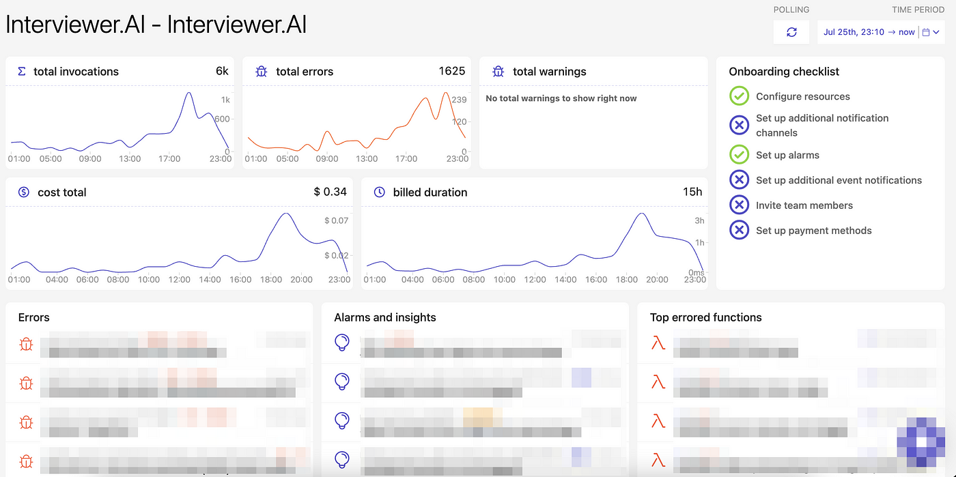Screen dimensions: 956x477
Task: Click the first bug icon in Errors list
Action: click(x=26, y=343)
